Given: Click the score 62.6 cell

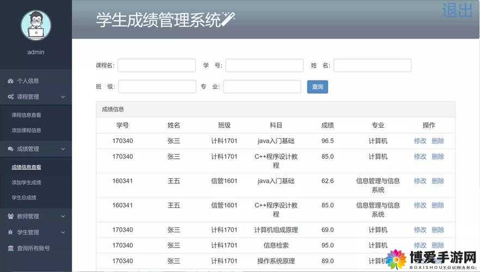Looking at the screenshot, I should [x=328, y=181].
